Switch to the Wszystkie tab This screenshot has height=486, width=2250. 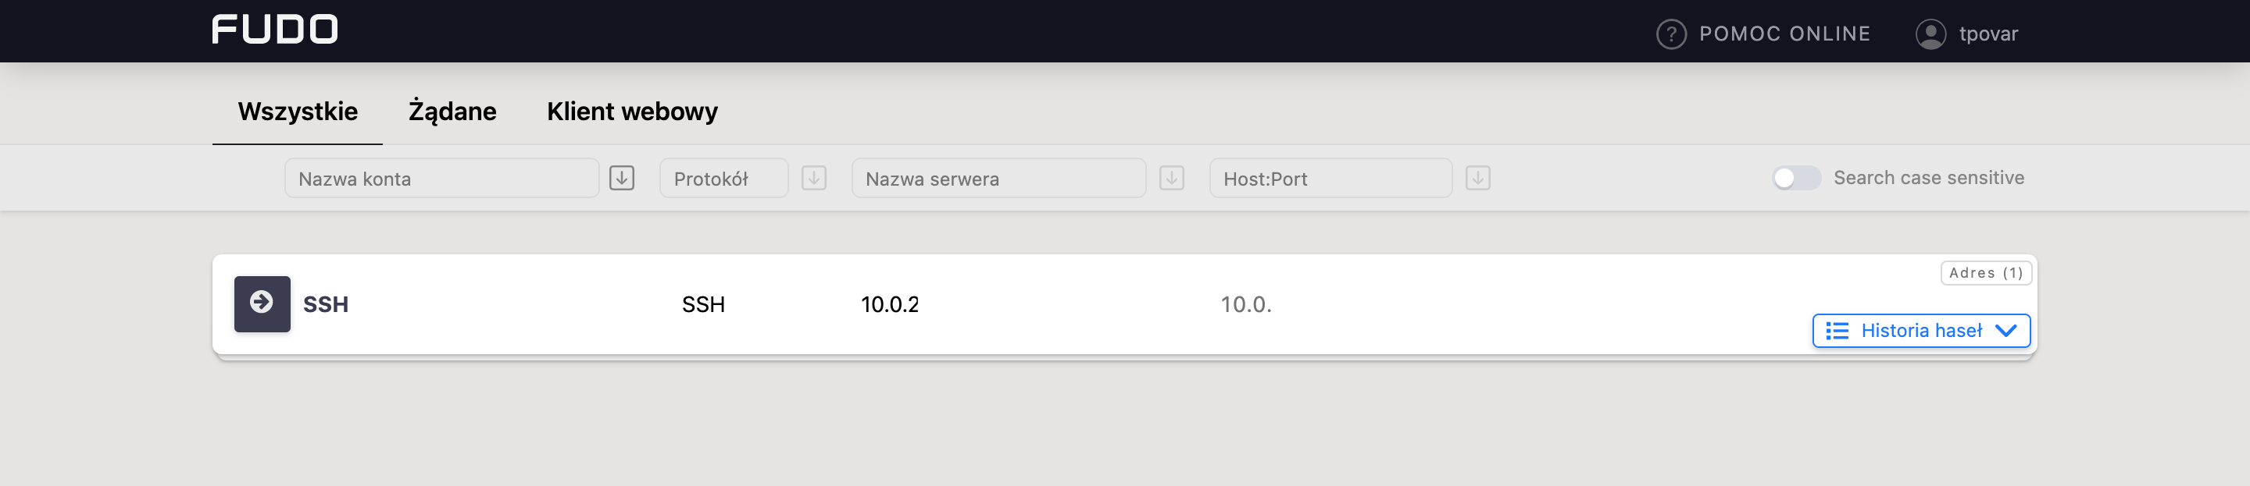pos(298,112)
